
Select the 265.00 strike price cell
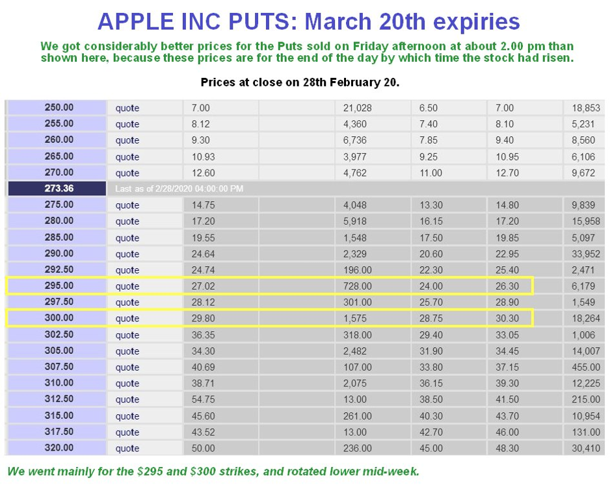click(x=57, y=156)
